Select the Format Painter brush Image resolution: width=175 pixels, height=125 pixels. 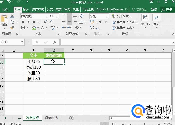point(12,28)
